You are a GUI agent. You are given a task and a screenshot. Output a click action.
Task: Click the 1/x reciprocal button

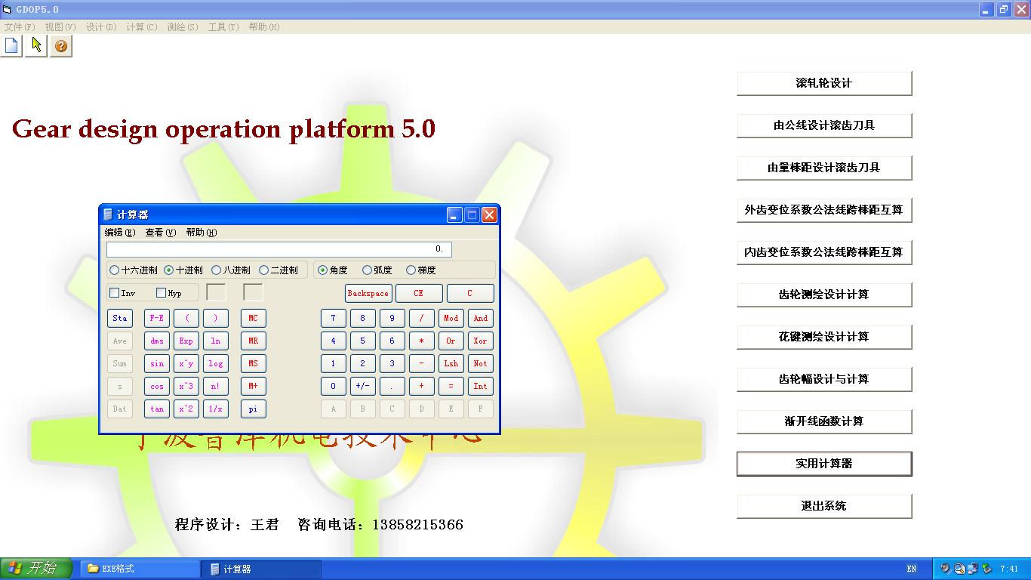[216, 409]
